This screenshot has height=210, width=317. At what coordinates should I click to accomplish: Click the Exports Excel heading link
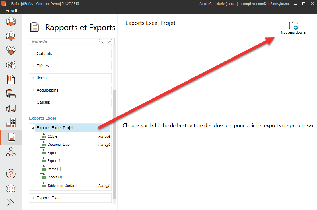pos(42,118)
